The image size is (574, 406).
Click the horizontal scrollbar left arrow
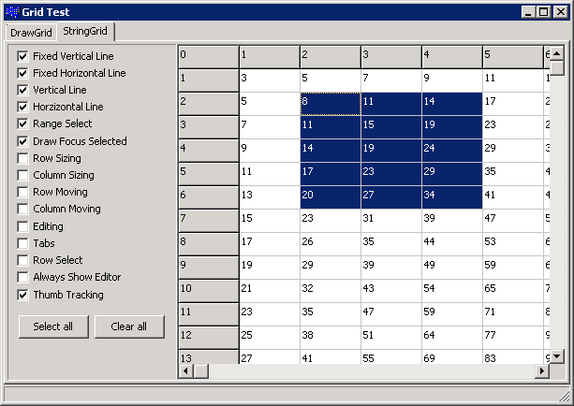point(186,371)
